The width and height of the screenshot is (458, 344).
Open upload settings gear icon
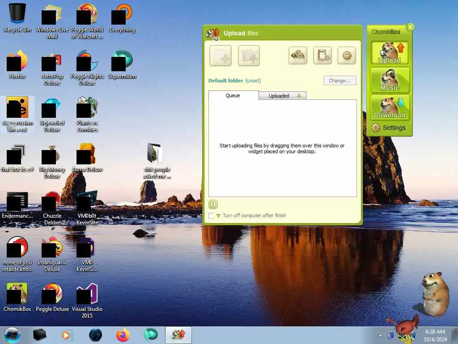click(347, 55)
